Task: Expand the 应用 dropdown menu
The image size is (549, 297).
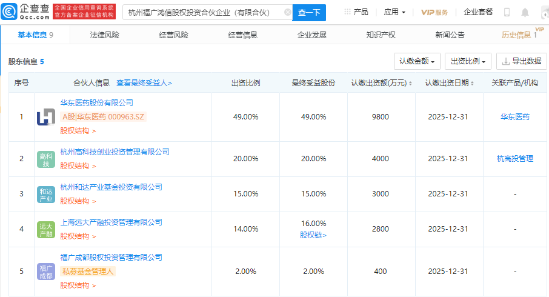Action: click(x=394, y=12)
